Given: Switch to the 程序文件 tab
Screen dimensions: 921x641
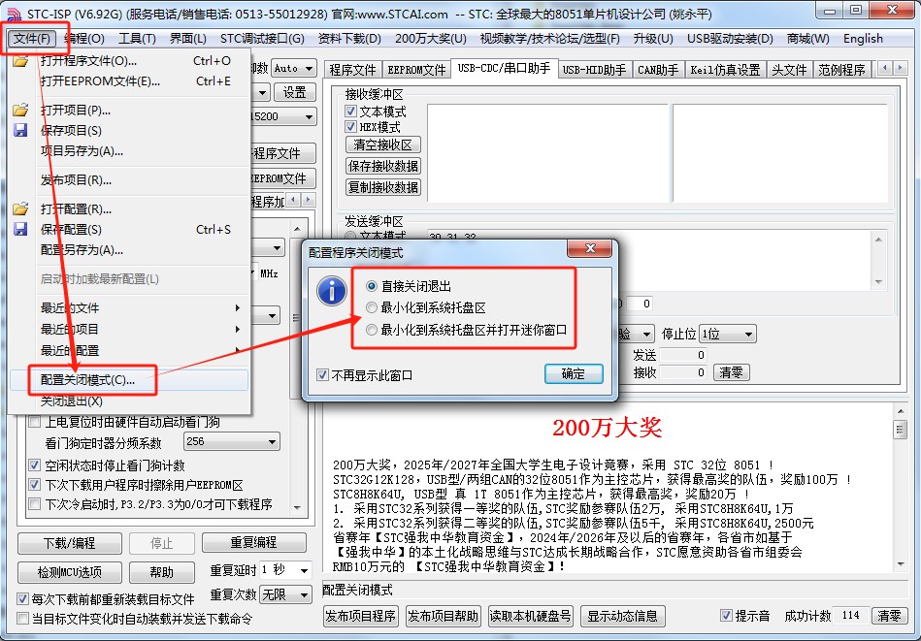Looking at the screenshot, I should pos(352,70).
